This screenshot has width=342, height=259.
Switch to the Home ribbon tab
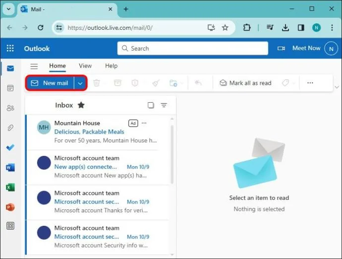click(57, 66)
